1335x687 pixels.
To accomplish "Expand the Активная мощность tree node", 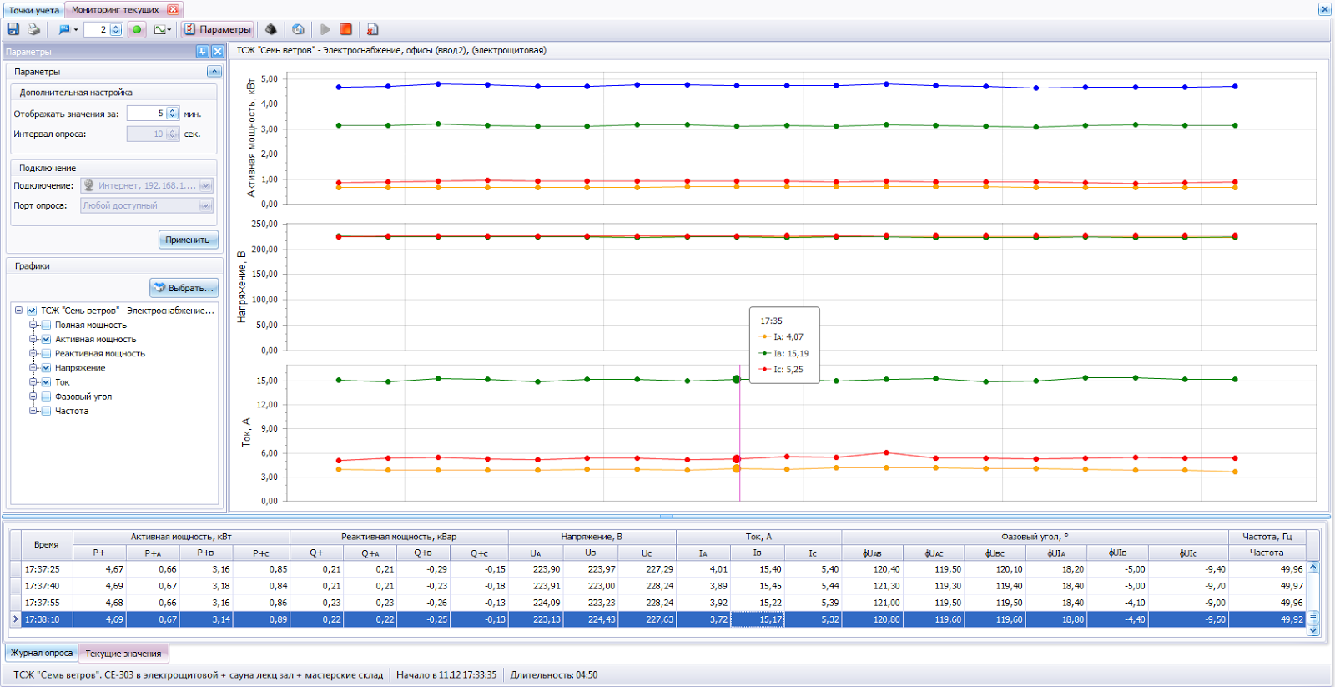I will pos(33,339).
